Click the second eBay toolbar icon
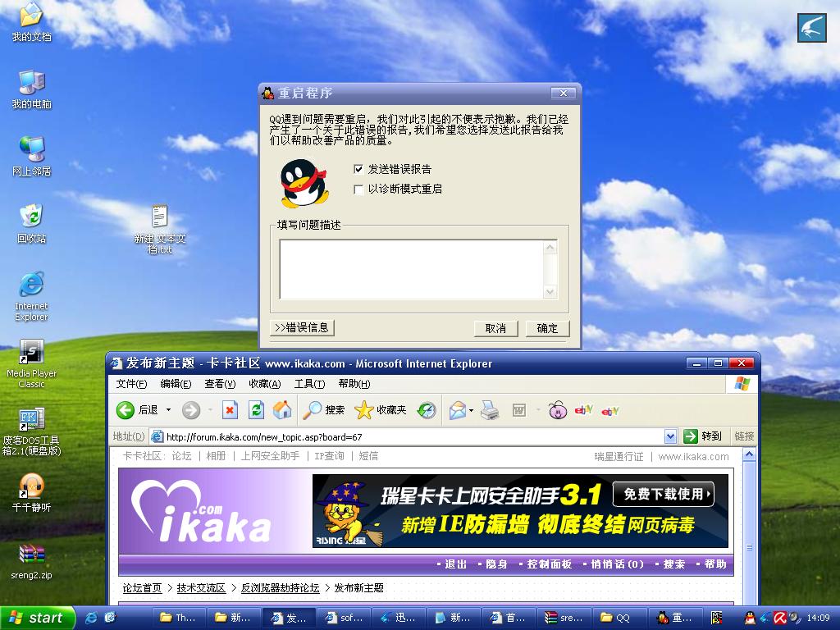Screen dimensions: 840x630 (x=610, y=412)
